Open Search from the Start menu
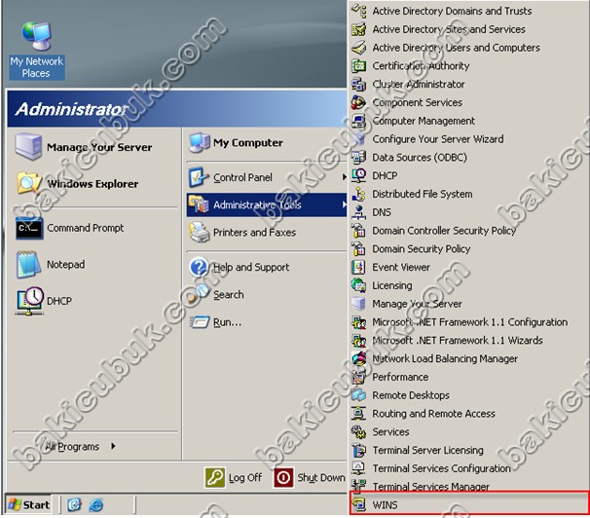Image resolution: width=590 pixels, height=518 pixels. point(267,295)
